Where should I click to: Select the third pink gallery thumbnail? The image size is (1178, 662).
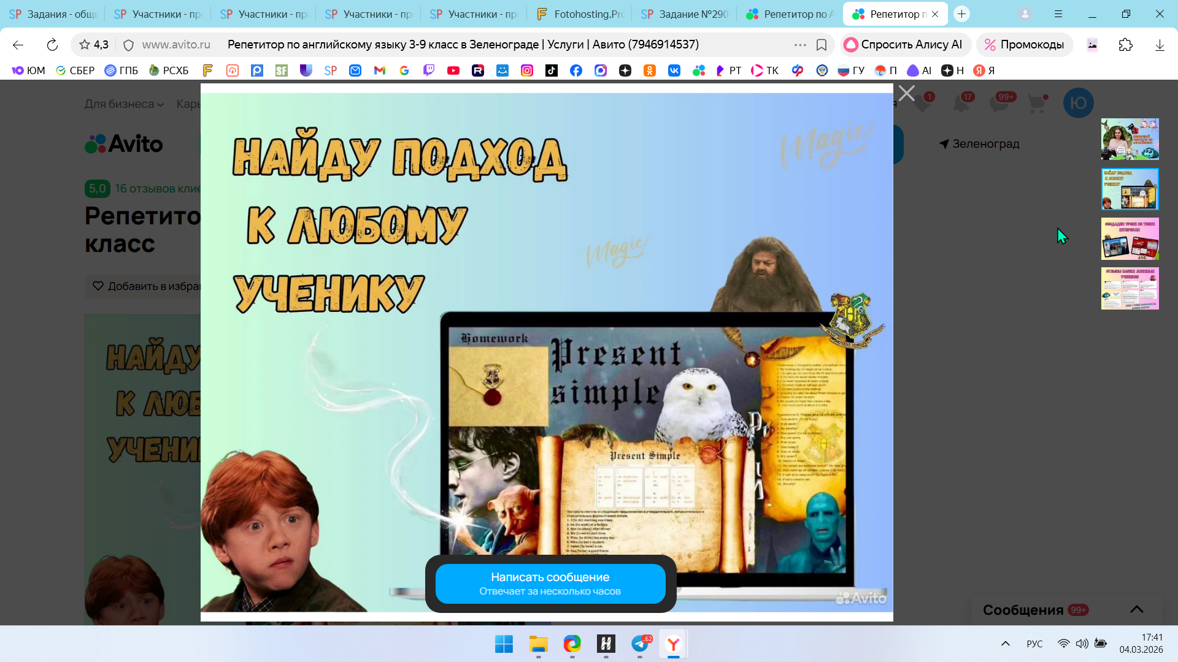pos(1130,238)
